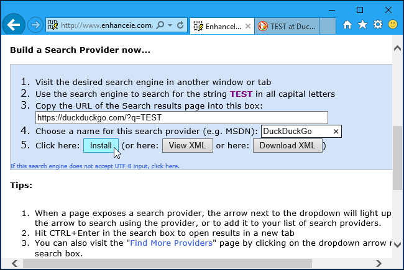The height and width of the screenshot is (270, 404).
Task: Close the EnhanceIE tab
Action: point(248,25)
